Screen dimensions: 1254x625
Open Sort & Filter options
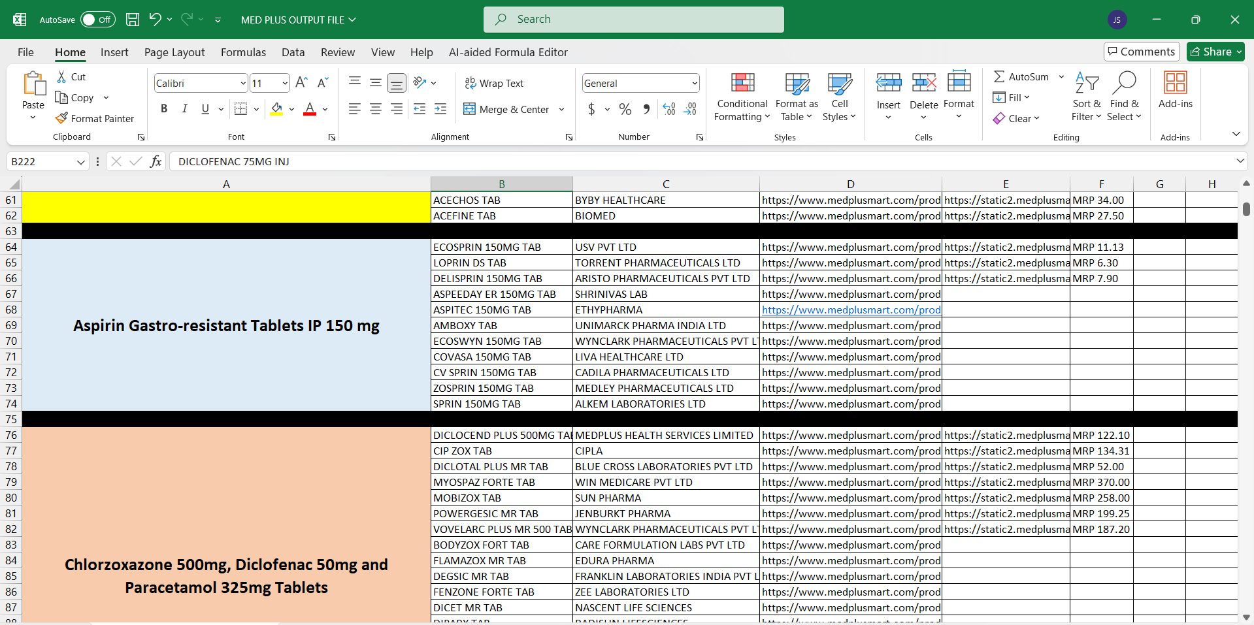pyautogui.click(x=1086, y=97)
